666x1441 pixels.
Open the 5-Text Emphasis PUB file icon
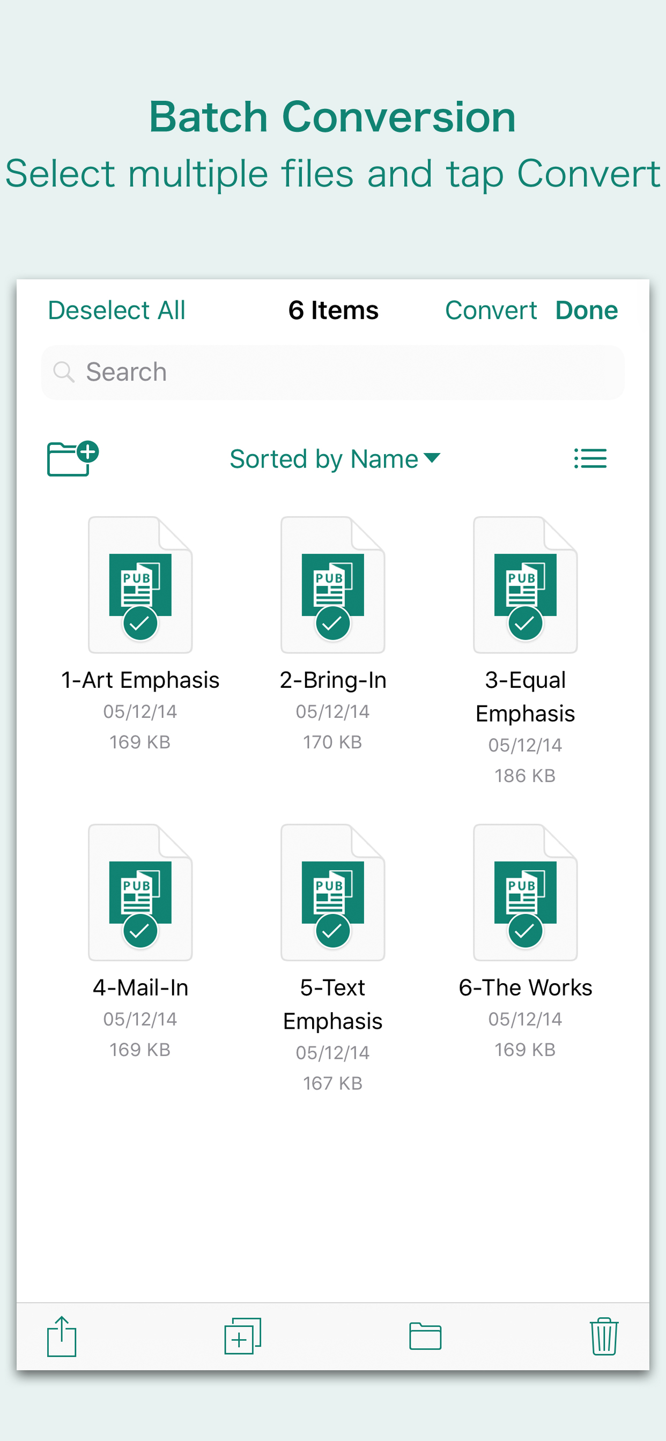pos(332,892)
